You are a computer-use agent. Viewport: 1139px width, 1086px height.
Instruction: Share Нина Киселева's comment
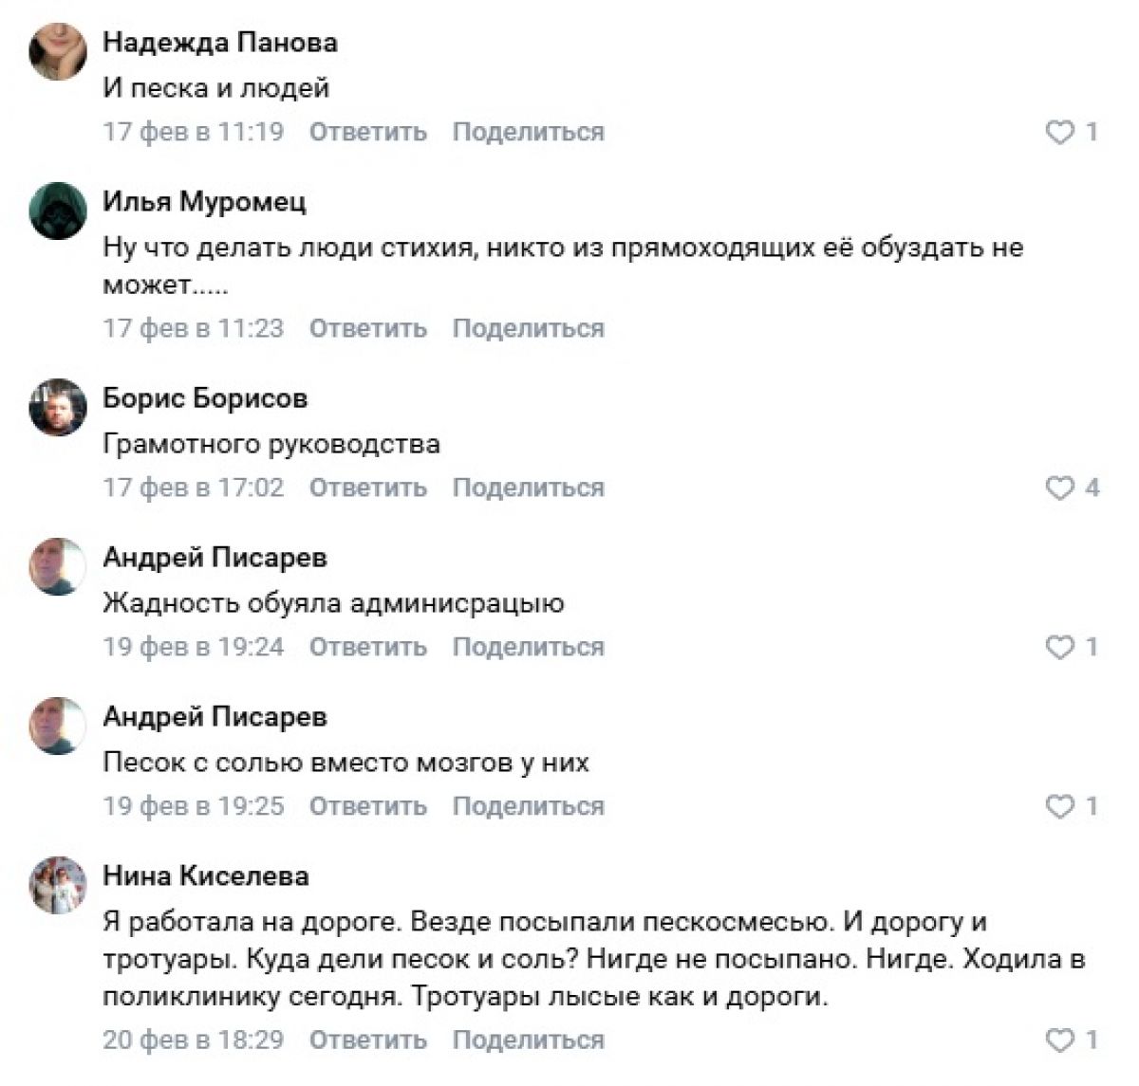528,1040
